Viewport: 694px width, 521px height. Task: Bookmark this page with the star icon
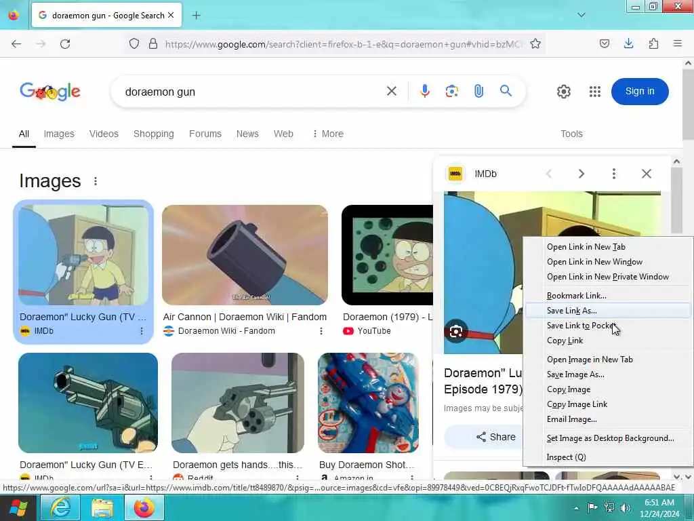click(x=535, y=43)
